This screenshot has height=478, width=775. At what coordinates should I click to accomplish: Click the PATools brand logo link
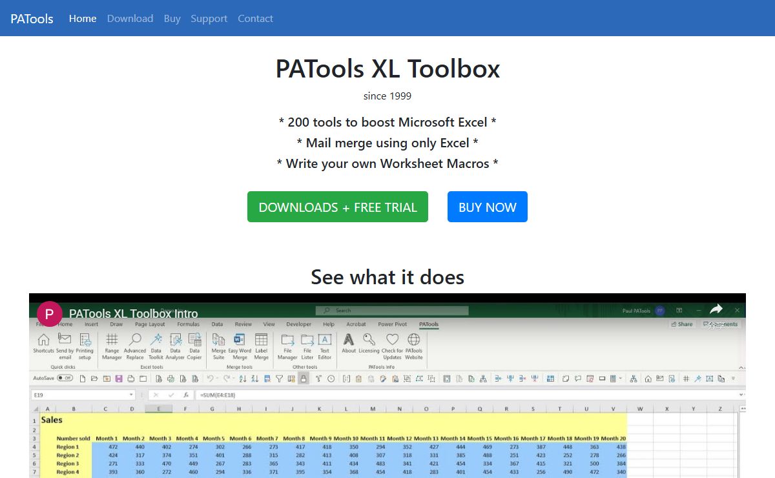32,18
